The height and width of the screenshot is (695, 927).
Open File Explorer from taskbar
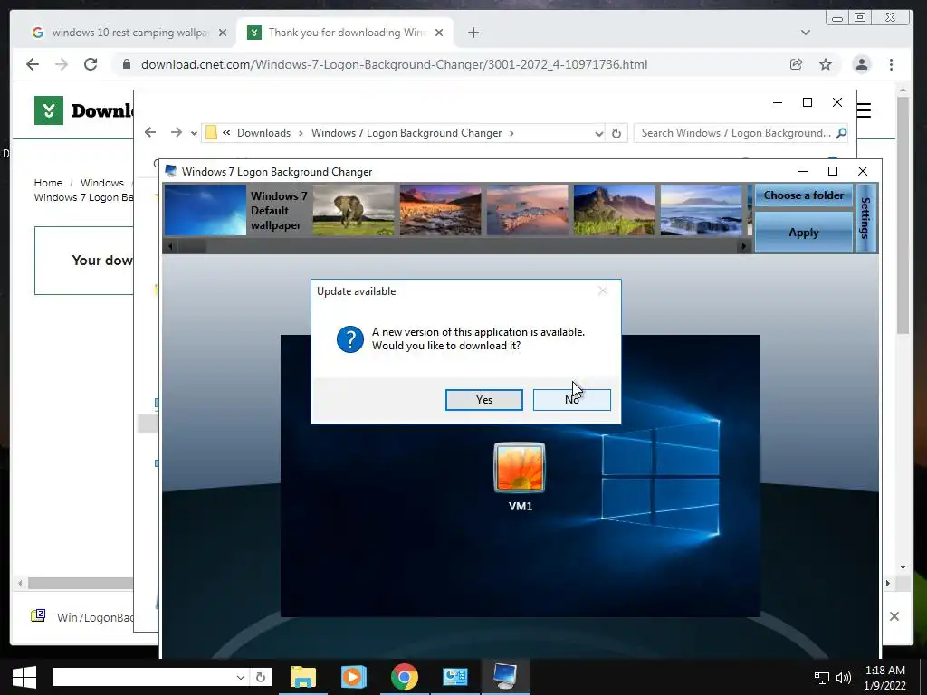[303, 677]
